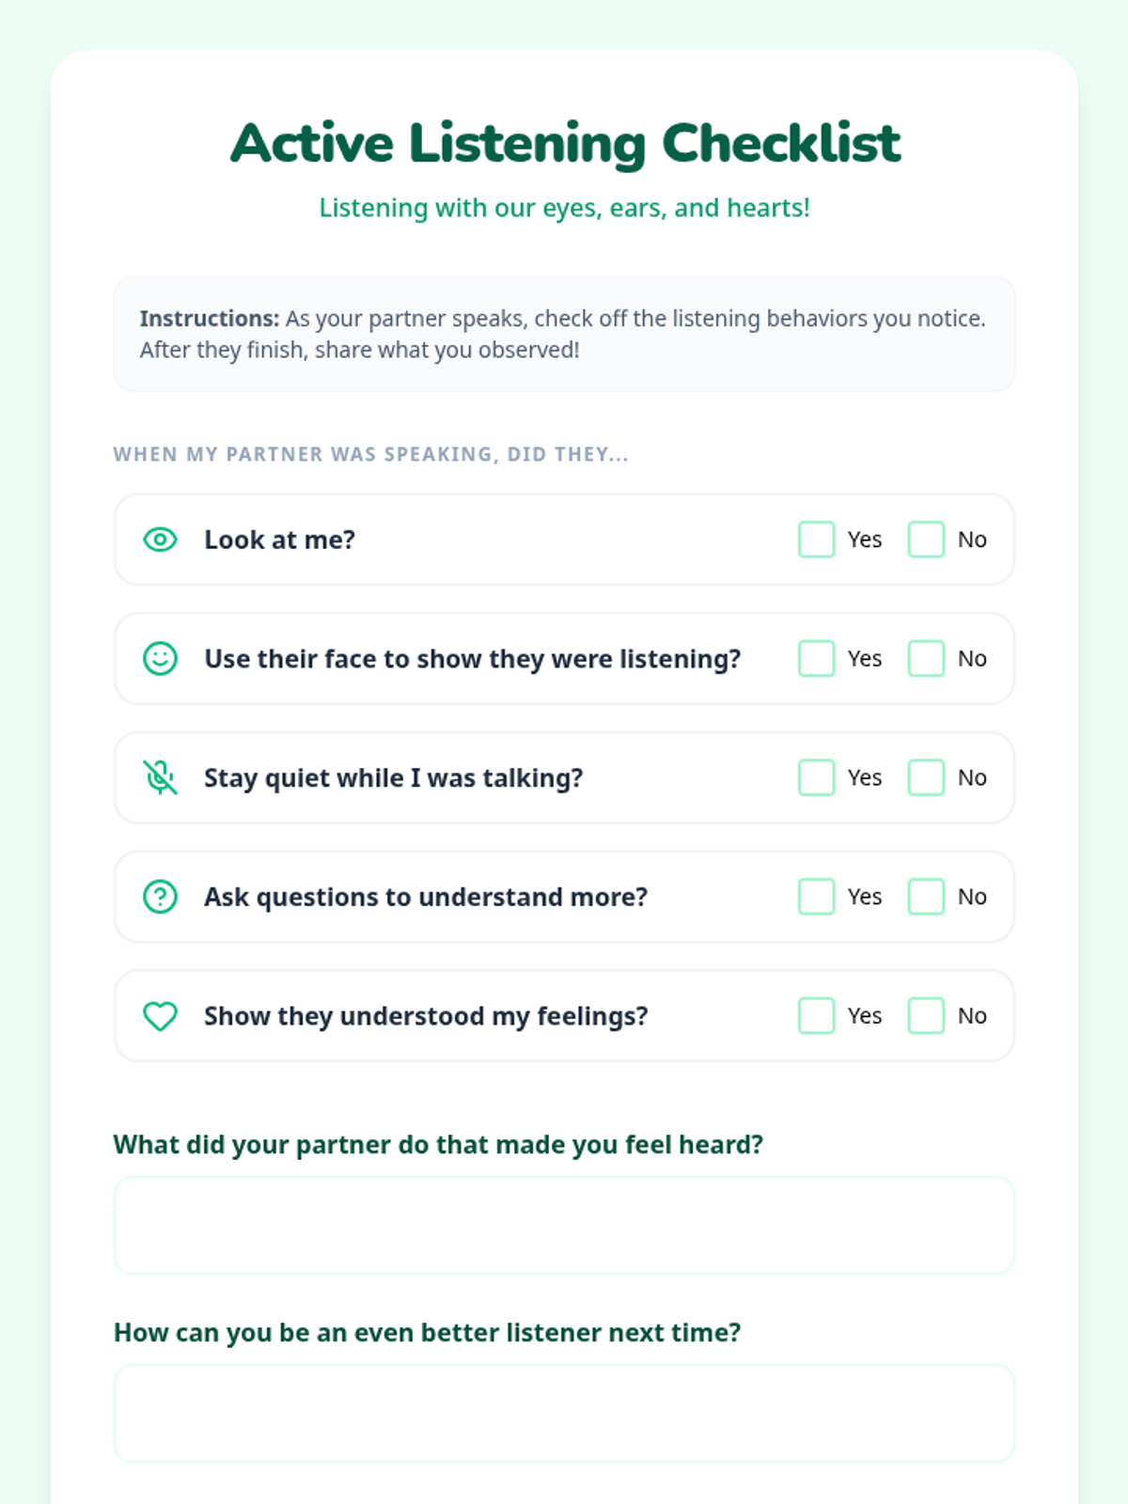Click the question mark circle icon
The width and height of the screenshot is (1128, 1504).
click(160, 897)
